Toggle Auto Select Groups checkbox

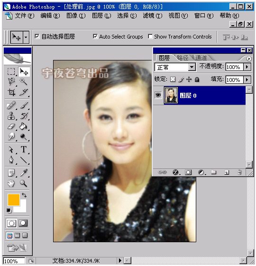[95, 37]
